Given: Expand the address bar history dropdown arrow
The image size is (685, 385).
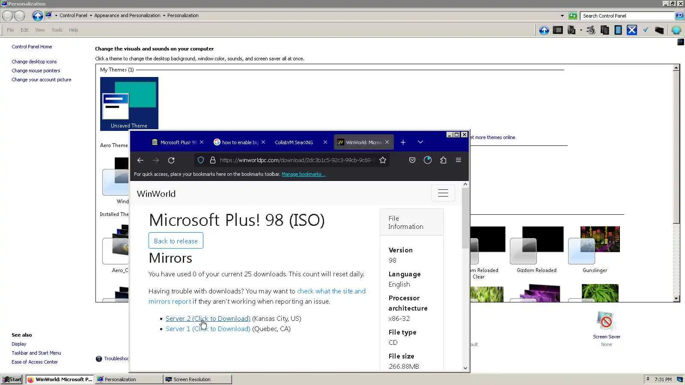Looking at the screenshot, I should [562, 16].
